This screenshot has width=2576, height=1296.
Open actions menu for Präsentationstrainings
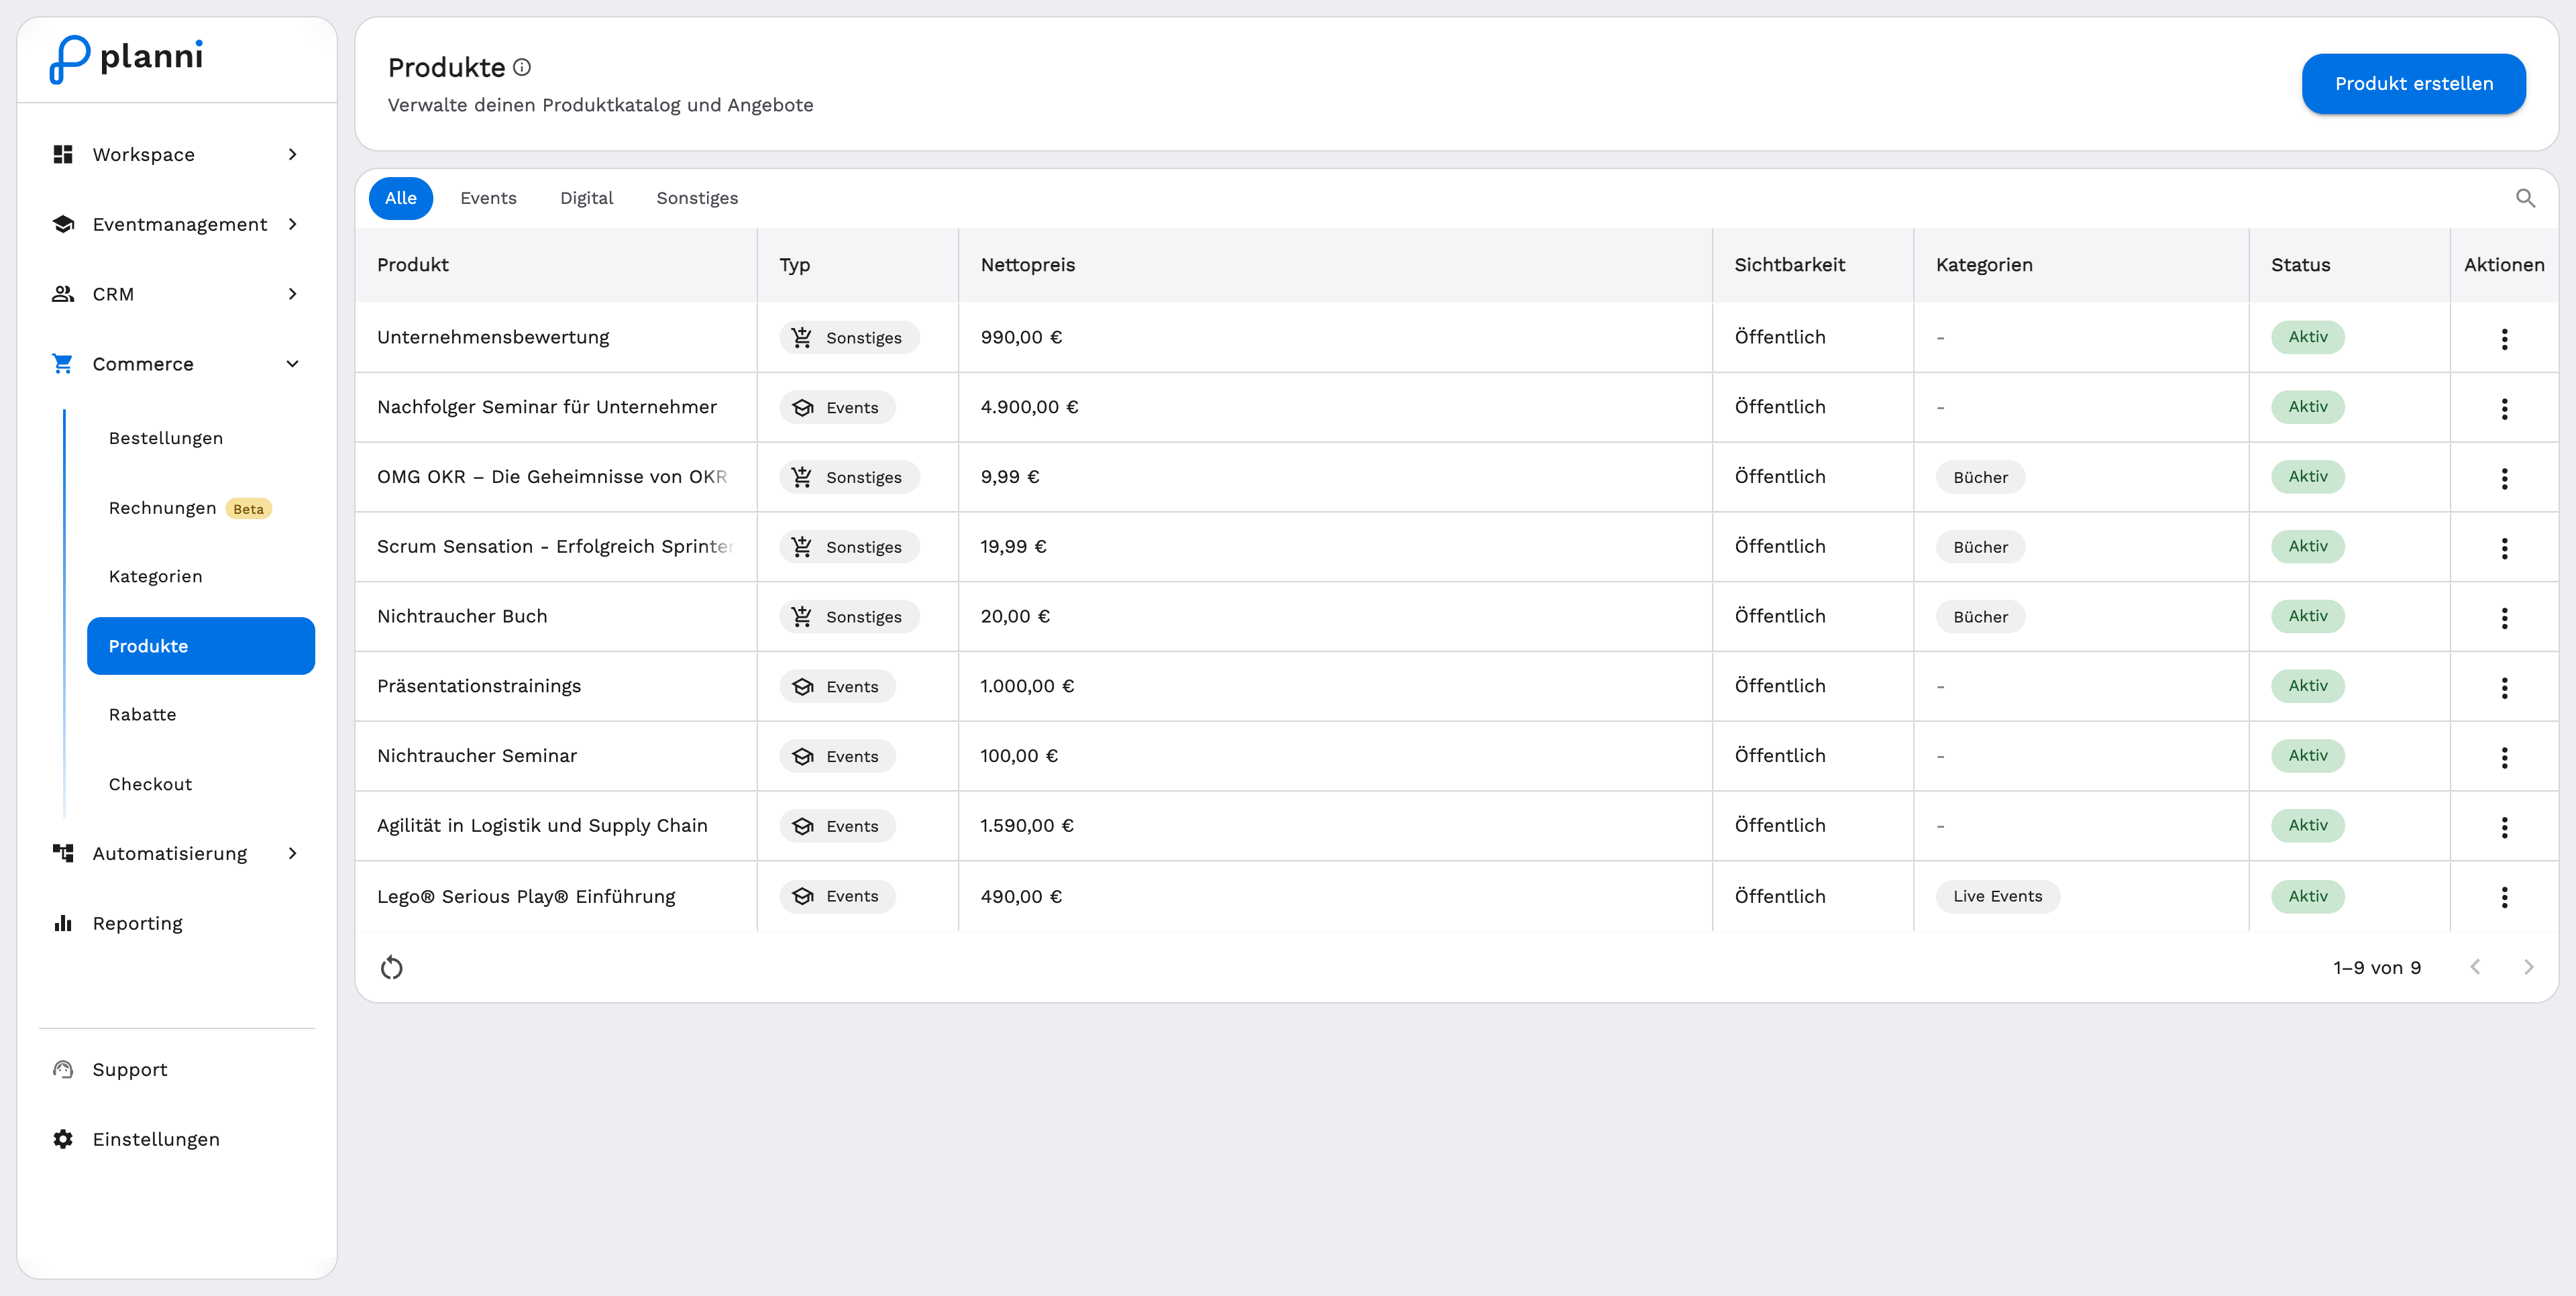(x=2504, y=687)
